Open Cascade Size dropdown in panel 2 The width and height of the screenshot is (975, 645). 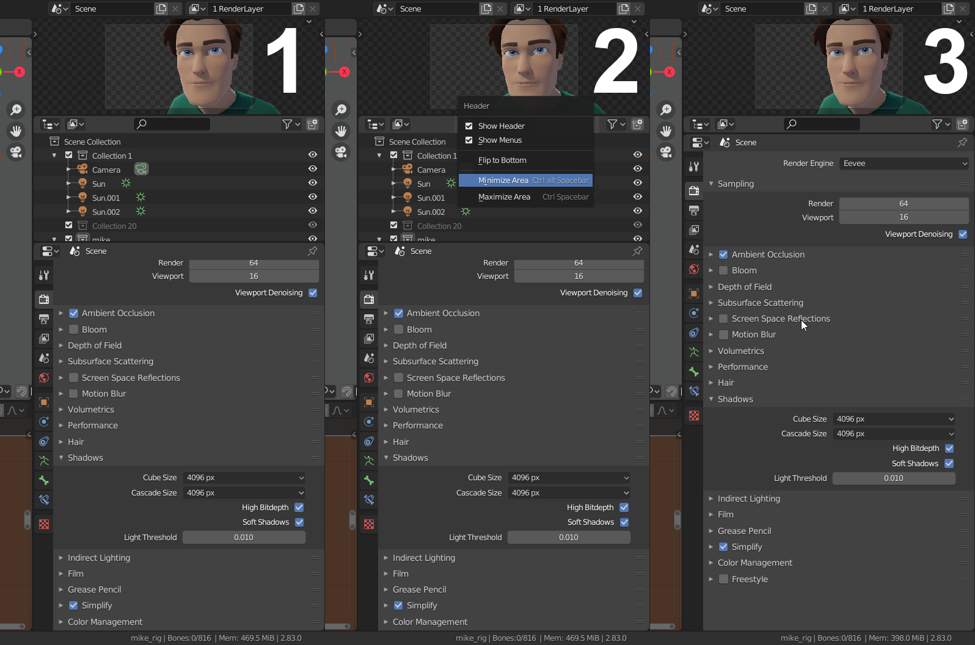(569, 493)
